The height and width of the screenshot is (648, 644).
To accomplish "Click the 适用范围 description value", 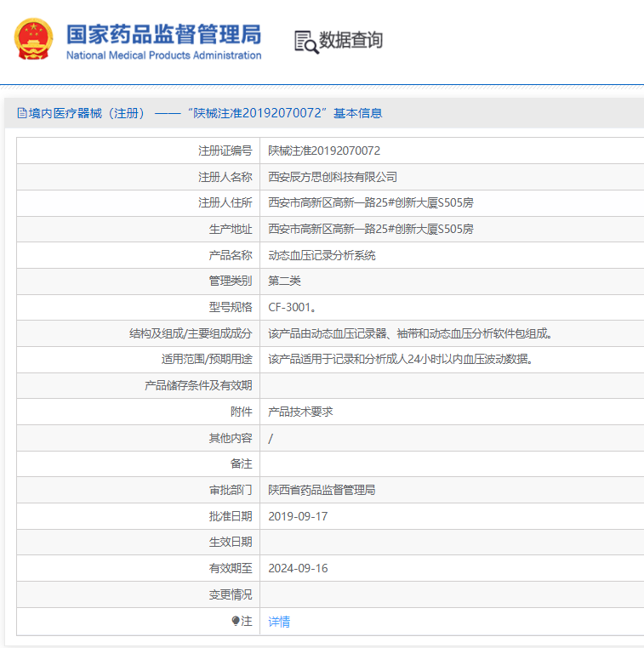I will tap(400, 359).
